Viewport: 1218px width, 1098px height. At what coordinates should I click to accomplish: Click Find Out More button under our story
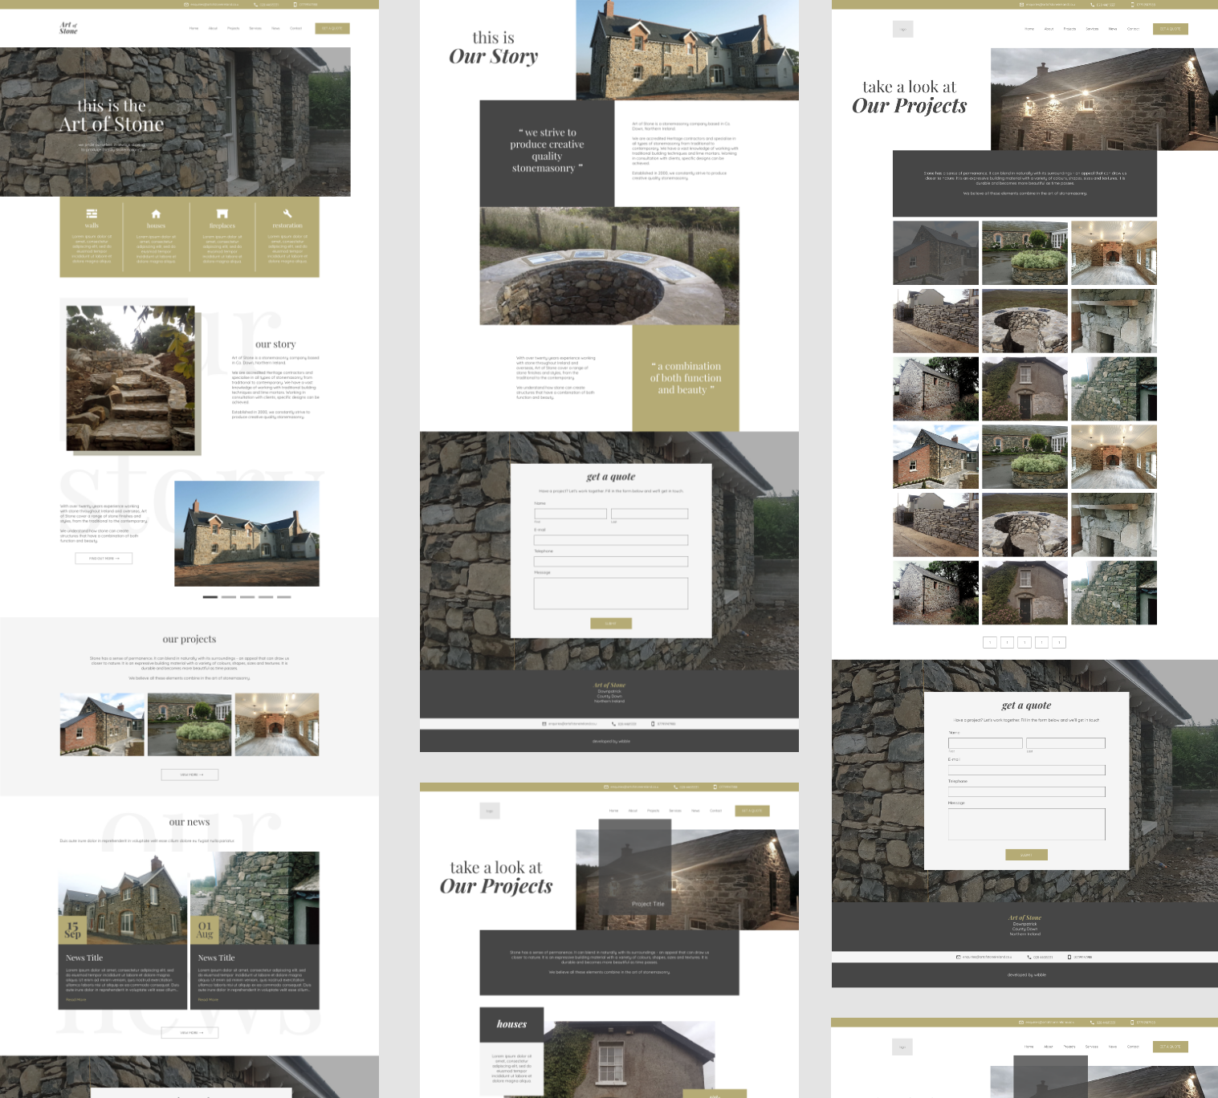coord(104,558)
